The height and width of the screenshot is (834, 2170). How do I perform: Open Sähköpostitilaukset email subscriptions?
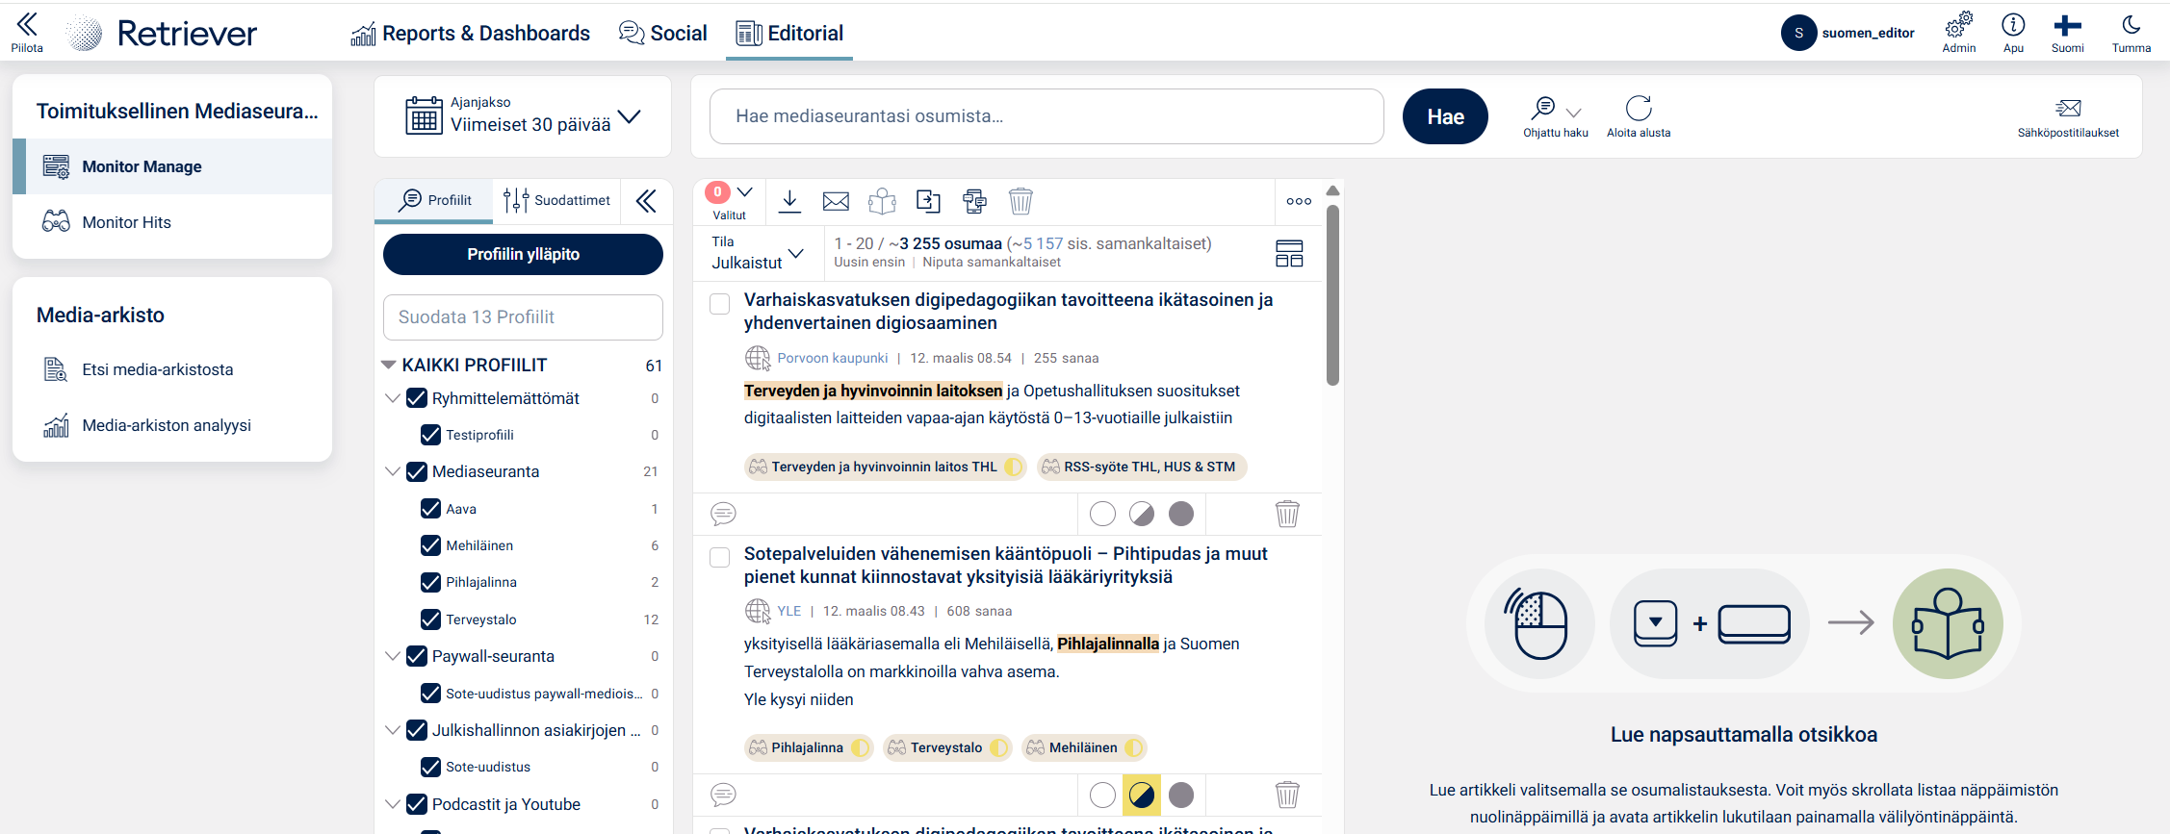2068,116
